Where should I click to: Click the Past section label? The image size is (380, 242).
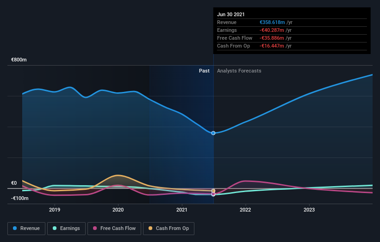pos(204,71)
